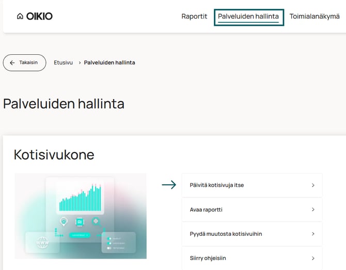Click the chevron on Pyydä muutosta kotisivuihin row
Image resolution: width=346 pixels, height=270 pixels.
click(x=313, y=234)
